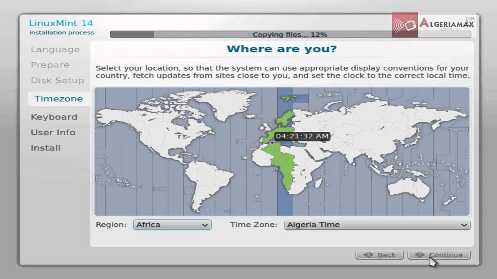This screenshot has width=497, height=279.
Task: Click South America on the world map
Action: click(x=209, y=185)
